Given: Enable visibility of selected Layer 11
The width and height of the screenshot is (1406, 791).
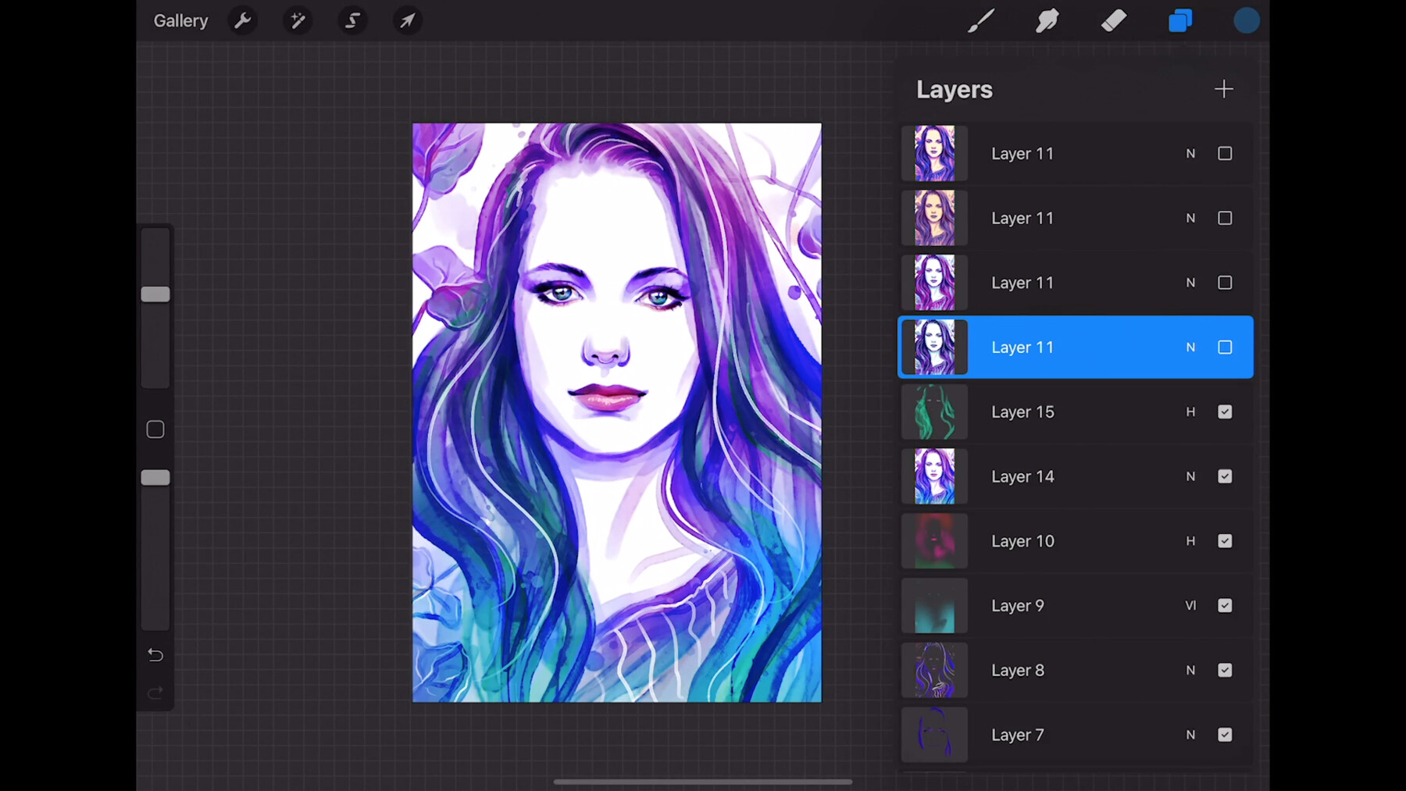Looking at the screenshot, I should (1225, 347).
